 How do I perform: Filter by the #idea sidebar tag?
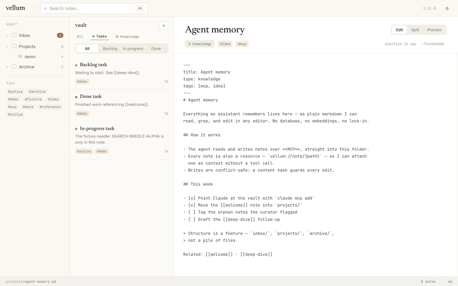click(x=53, y=99)
